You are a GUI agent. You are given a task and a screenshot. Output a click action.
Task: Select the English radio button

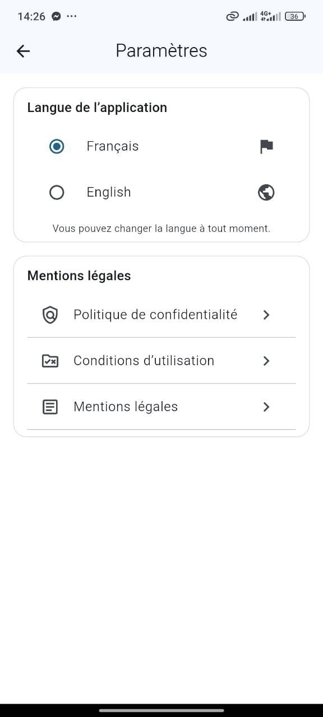pos(57,192)
